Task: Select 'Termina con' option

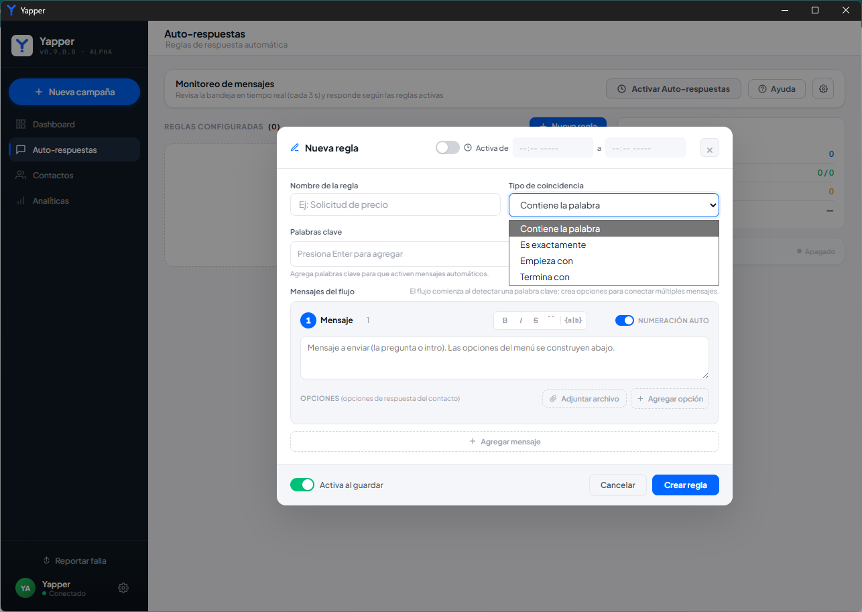Action: pyautogui.click(x=614, y=277)
